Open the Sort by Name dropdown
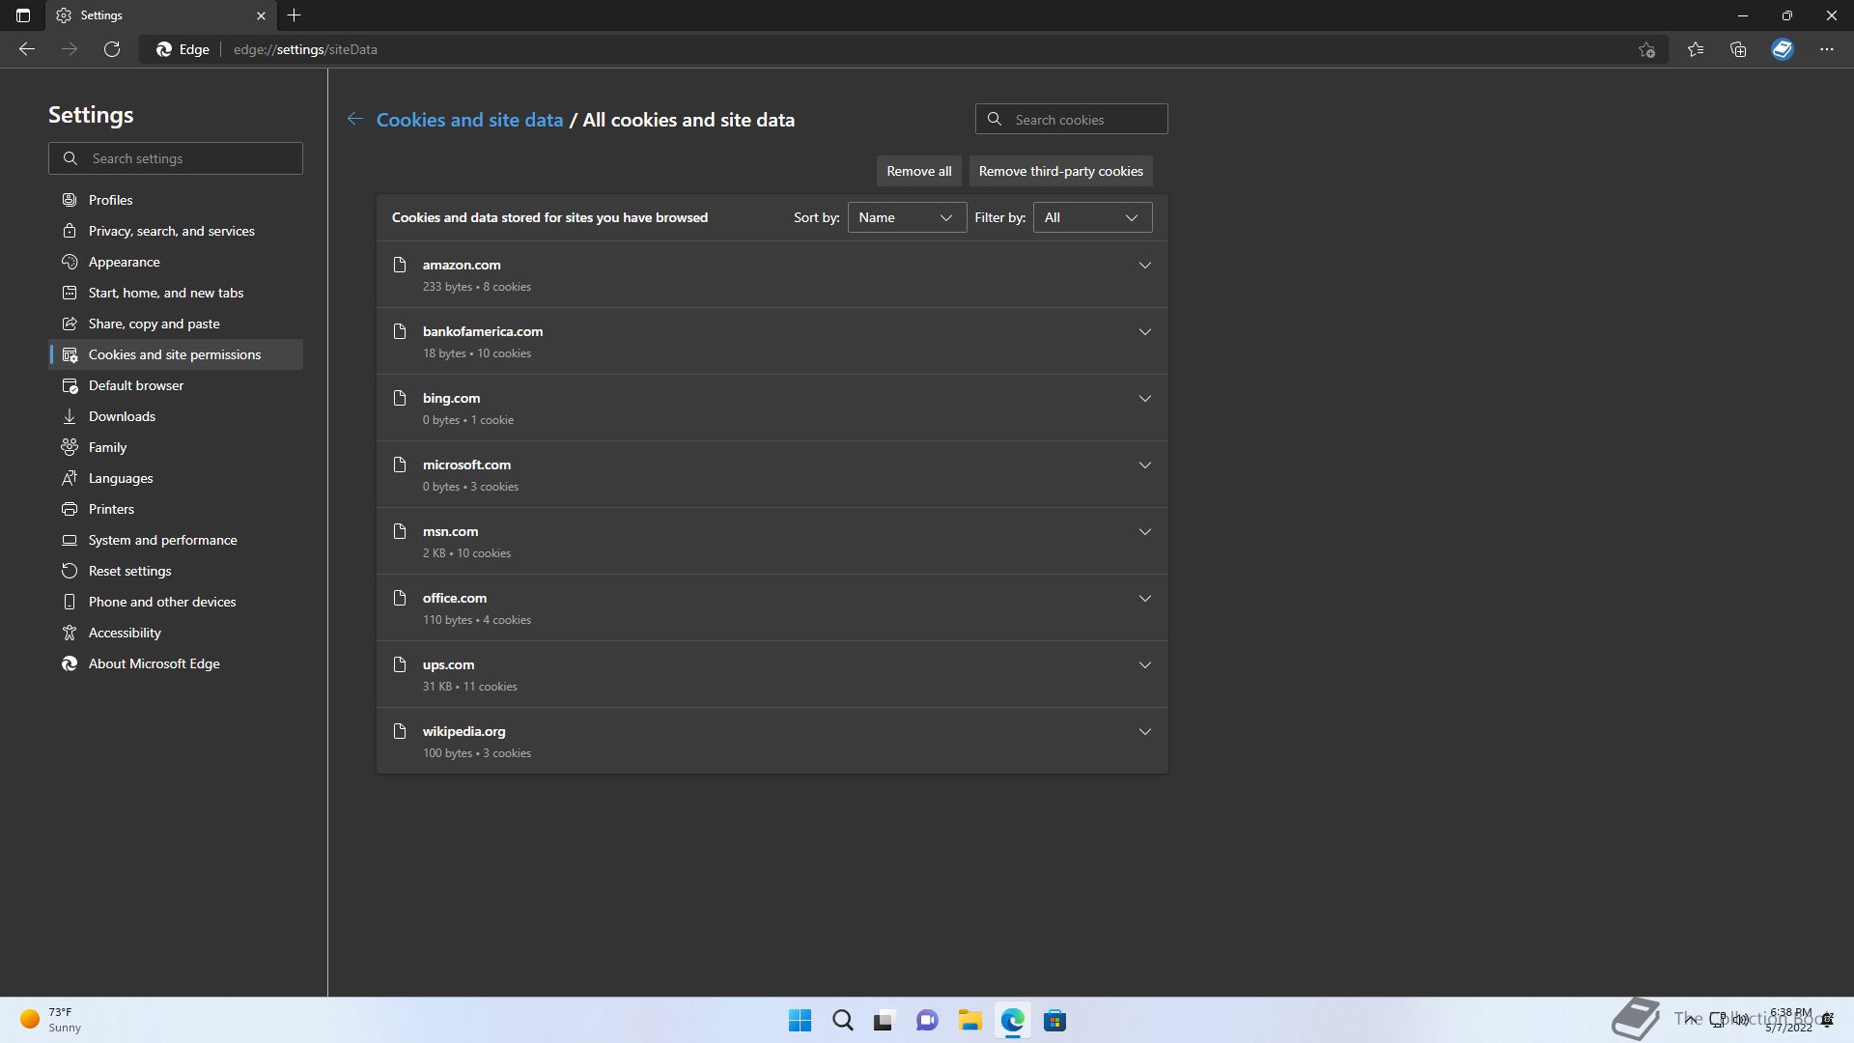The height and width of the screenshot is (1043, 1854). tap(907, 217)
